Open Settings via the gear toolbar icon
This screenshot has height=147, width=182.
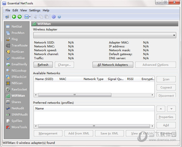pos(54,17)
